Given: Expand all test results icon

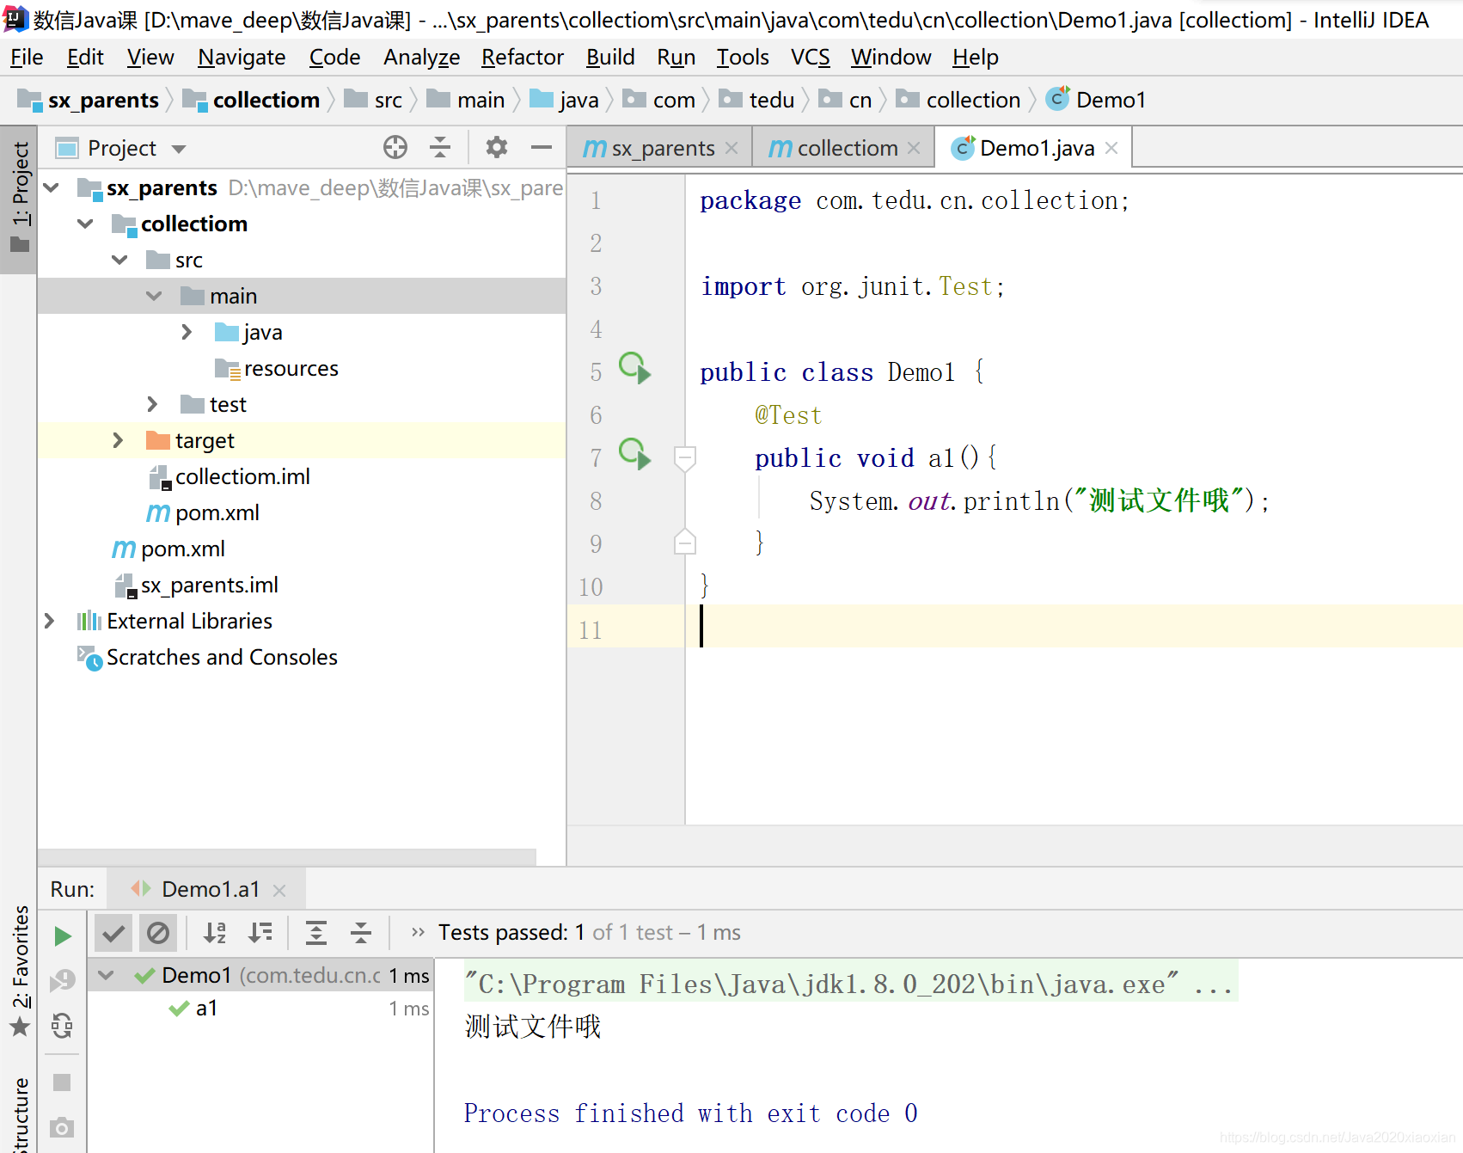Looking at the screenshot, I should (316, 933).
